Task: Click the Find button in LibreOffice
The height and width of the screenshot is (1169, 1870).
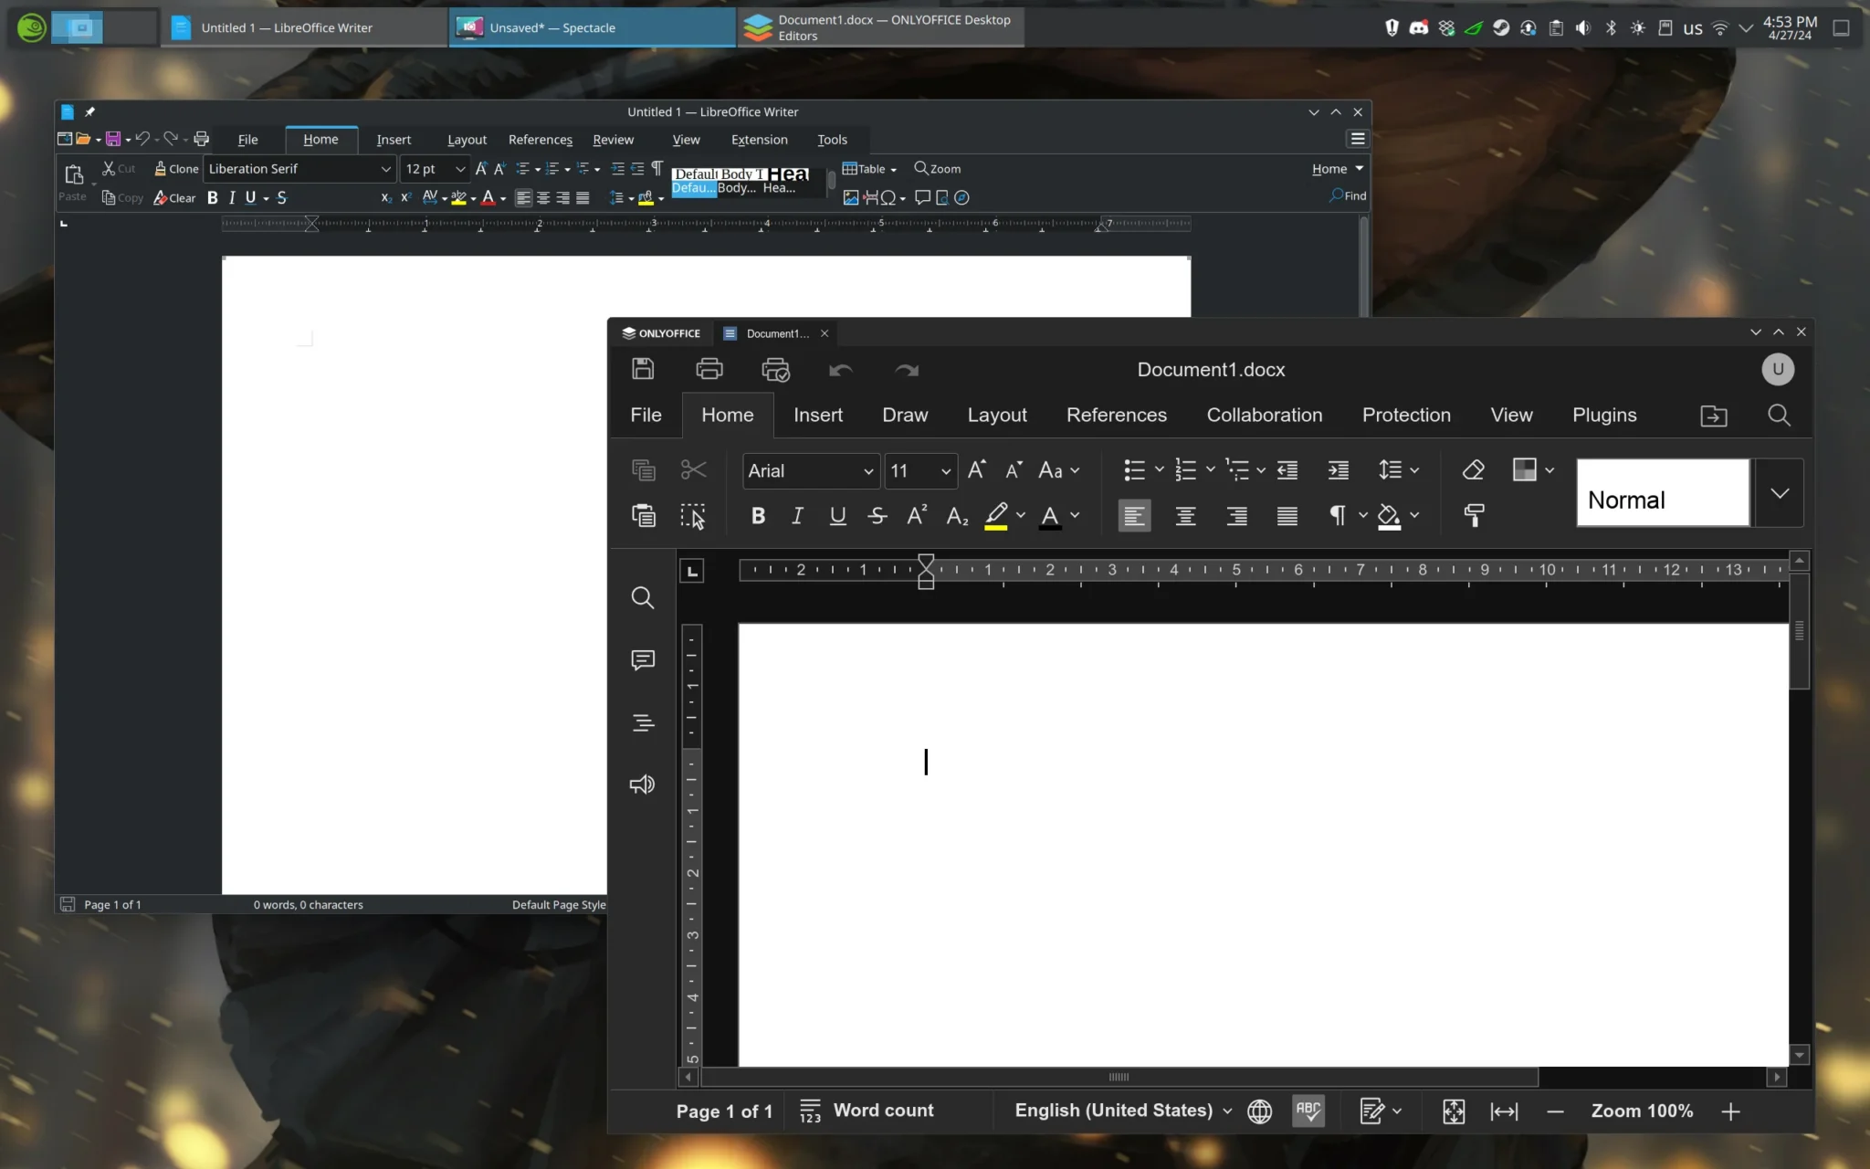Action: tap(1348, 195)
